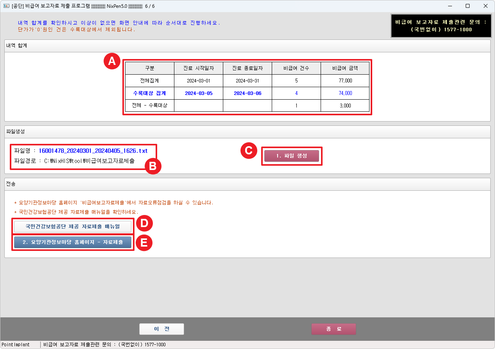
Task: Click the red circle E marker
Action: (x=144, y=243)
